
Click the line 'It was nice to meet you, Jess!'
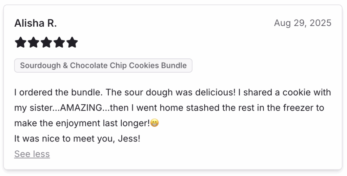tap(77, 139)
